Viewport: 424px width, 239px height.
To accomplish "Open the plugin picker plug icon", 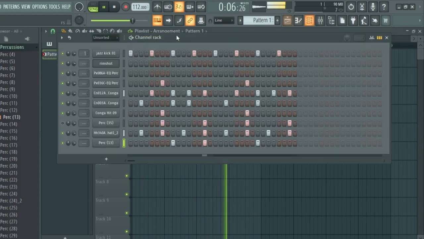I will (x=353, y=21).
